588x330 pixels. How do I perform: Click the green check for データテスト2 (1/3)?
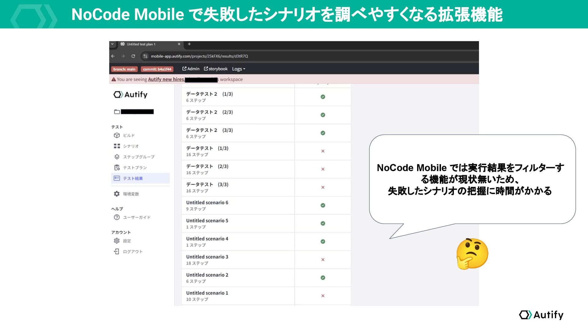pyautogui.click(x=323, y=97)
